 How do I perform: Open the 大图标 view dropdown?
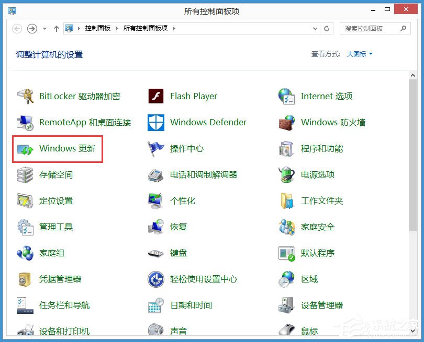point(359,54)
